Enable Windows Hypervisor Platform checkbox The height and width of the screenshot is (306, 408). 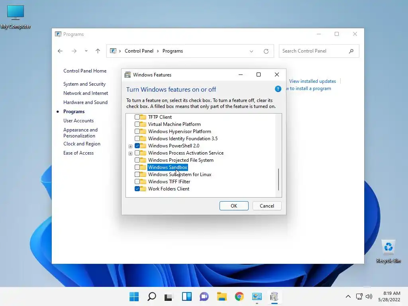[137, 131]
